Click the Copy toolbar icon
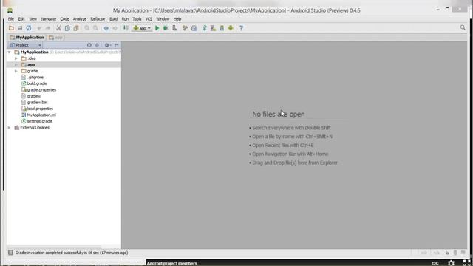The width and height of the screenshot is (473, 266). (67, 28)
